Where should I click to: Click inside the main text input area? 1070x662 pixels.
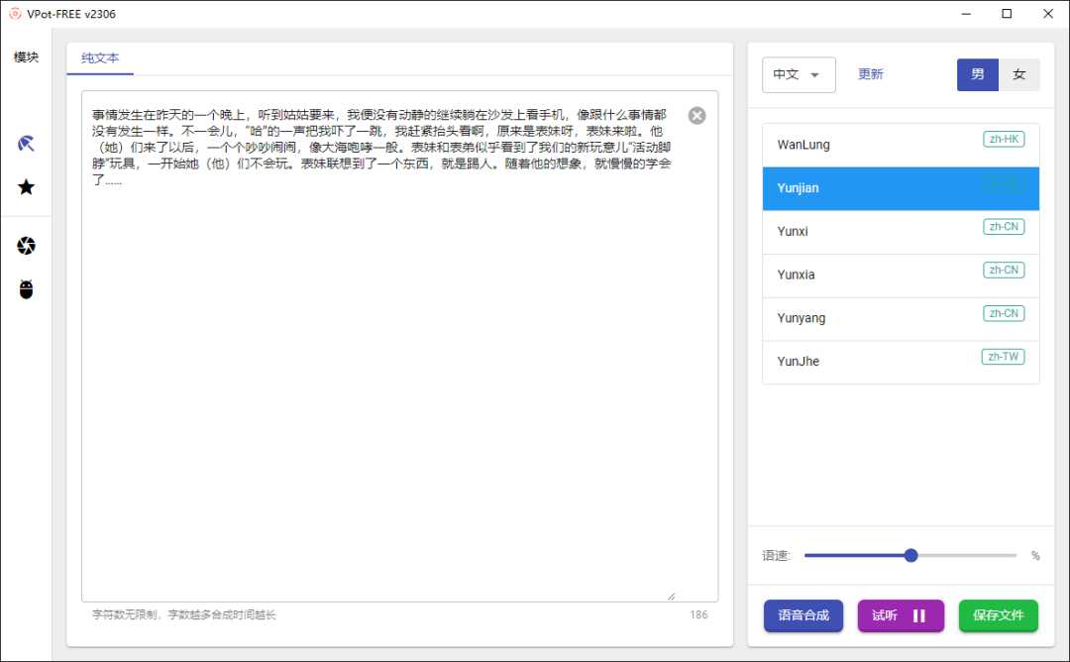click(399, 346)
